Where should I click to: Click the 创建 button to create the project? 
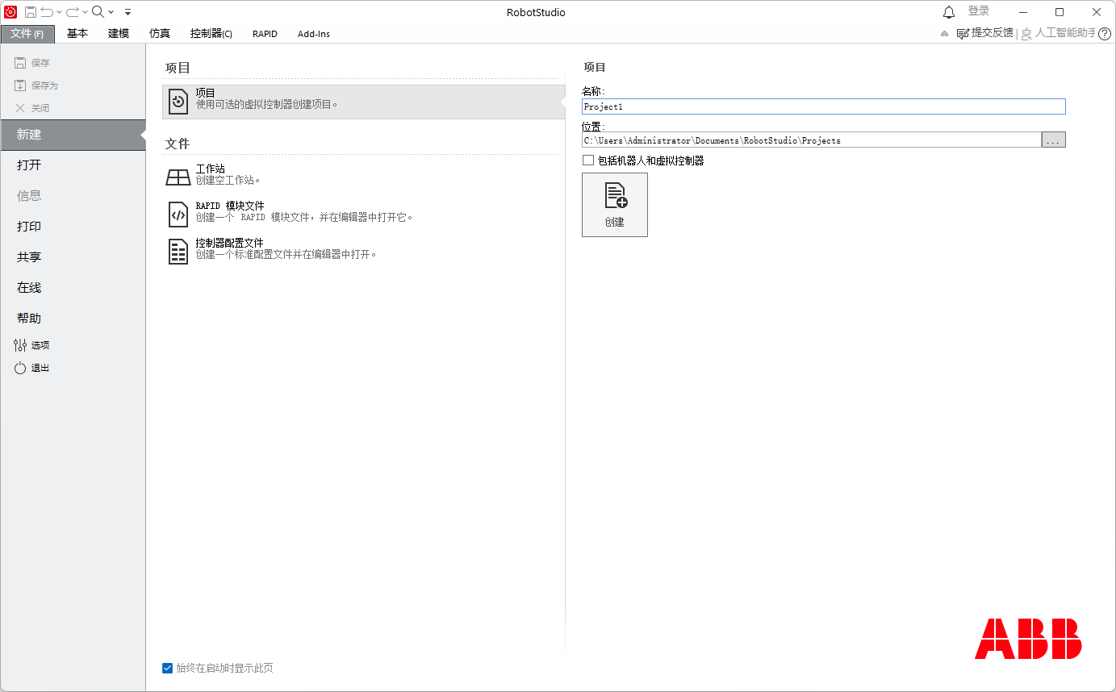pos(615,205)
